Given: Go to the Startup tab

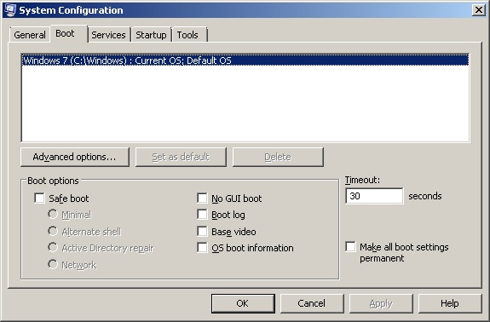Looking at the screenshot, I should tap(151, 35).
